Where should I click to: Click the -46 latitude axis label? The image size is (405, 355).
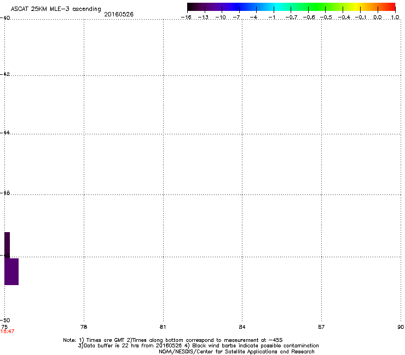coord(5,193)
